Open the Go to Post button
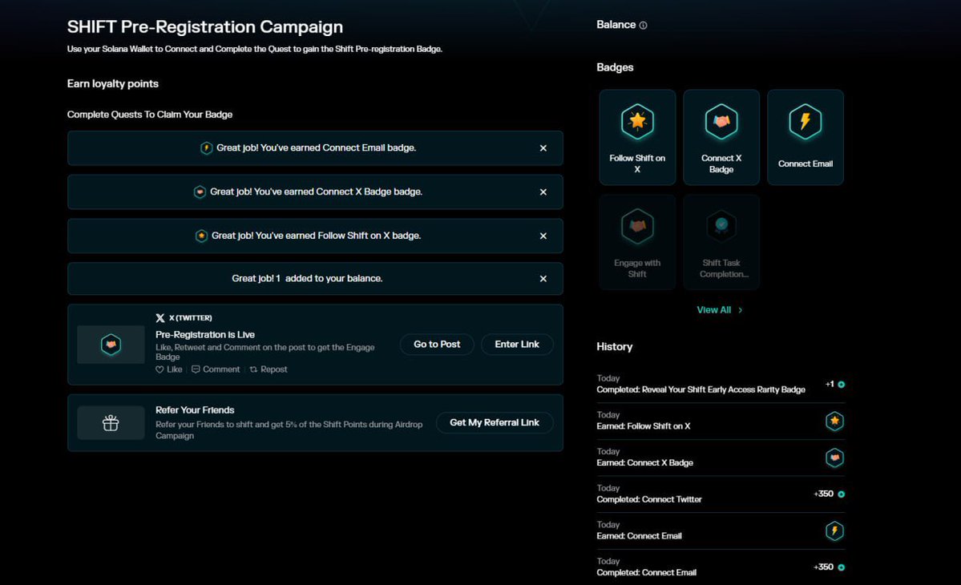Screen dimensions: 961x585 click(x=437, y=345)
